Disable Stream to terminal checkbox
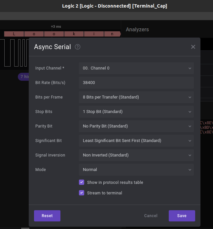Viewport: 213px width, 229px height. [x=82, y=193]
